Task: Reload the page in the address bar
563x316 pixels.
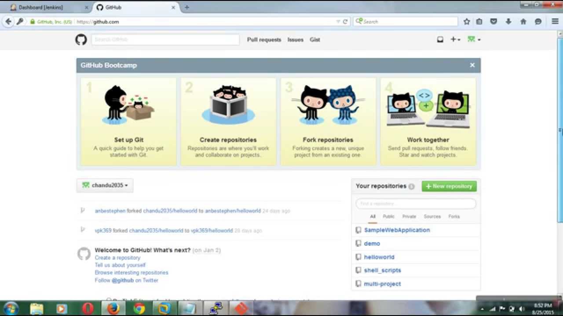Action: click(x=345, y=22)
